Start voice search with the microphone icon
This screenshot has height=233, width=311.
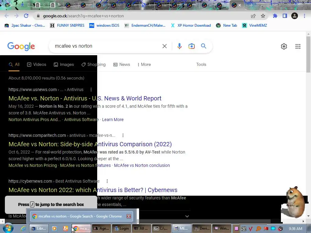tap(179, 46)
